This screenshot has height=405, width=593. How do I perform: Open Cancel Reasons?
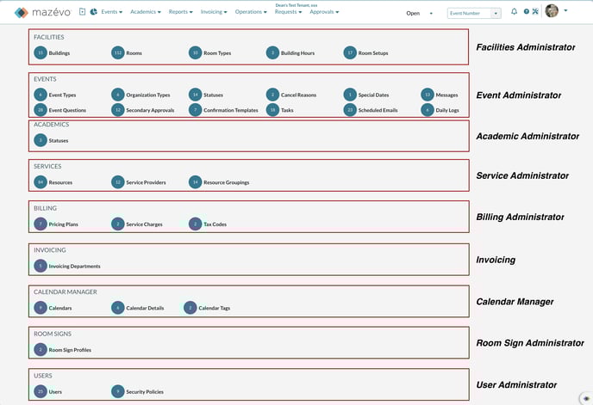click(298, 95)
